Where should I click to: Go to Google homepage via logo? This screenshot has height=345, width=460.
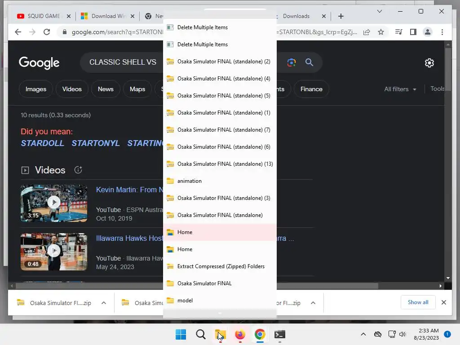pyautogui.click(x=39, y=62)
